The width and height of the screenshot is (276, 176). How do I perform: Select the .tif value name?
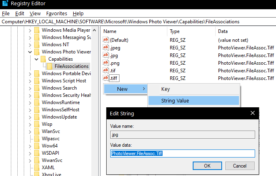(113, 71)
